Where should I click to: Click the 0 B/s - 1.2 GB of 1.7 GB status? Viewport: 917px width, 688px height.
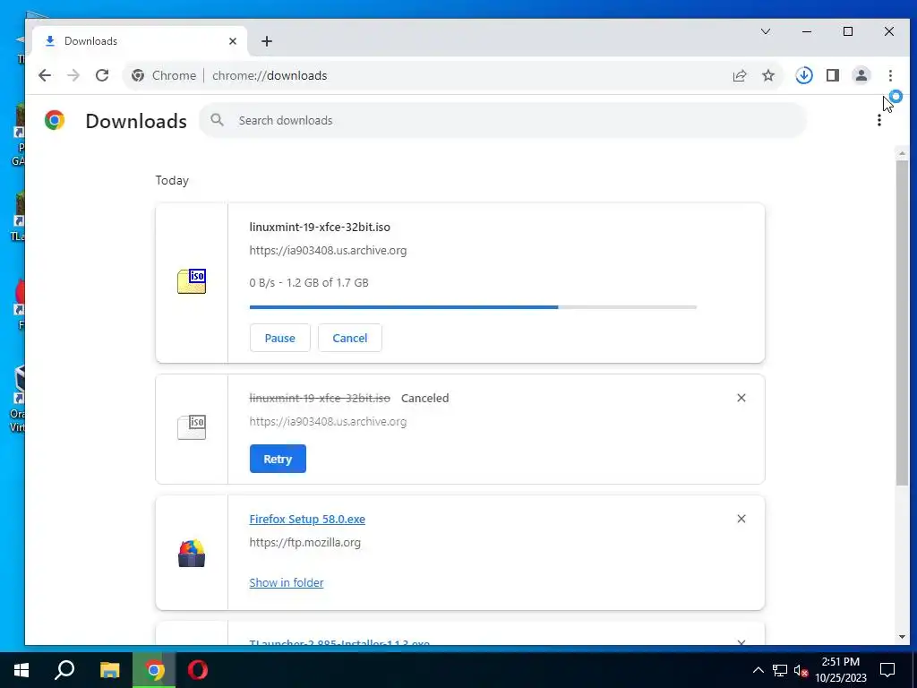309,282
